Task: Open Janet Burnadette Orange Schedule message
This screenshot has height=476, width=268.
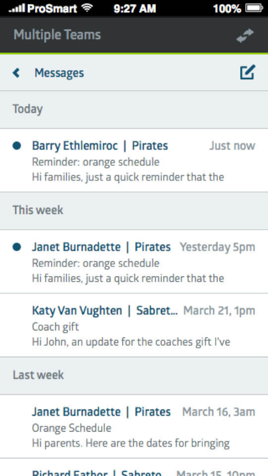Action: tap(134, 426)
